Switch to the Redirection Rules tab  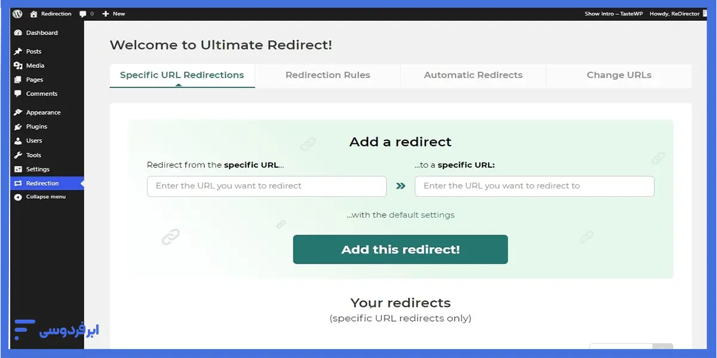pos(327,75)
